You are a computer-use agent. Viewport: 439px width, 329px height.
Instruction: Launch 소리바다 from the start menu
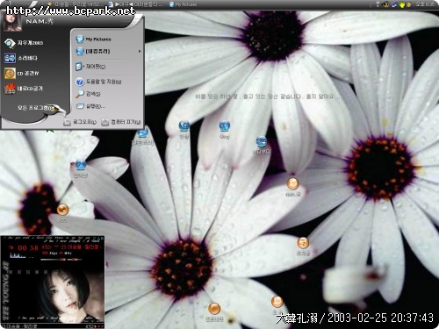click(x=21, y=58)
